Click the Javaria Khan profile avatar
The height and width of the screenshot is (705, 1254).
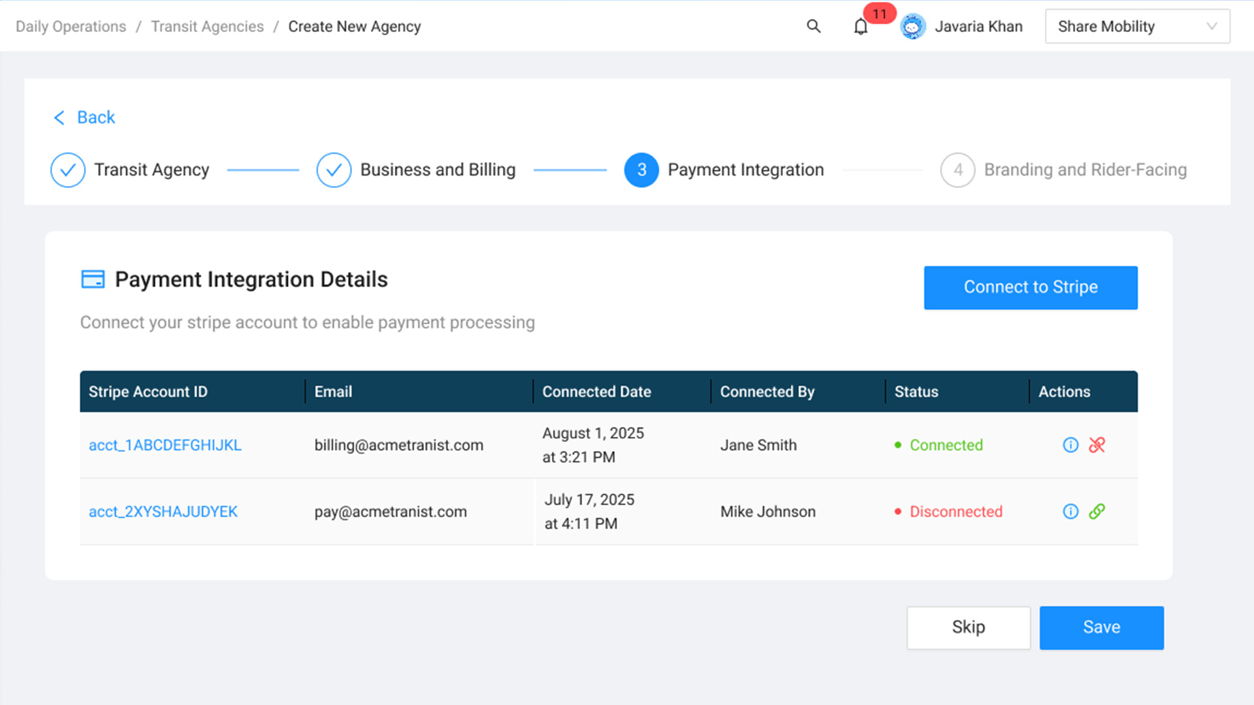click(x=912, y=26)
